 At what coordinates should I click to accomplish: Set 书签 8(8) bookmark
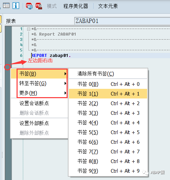tap(108, 161)
